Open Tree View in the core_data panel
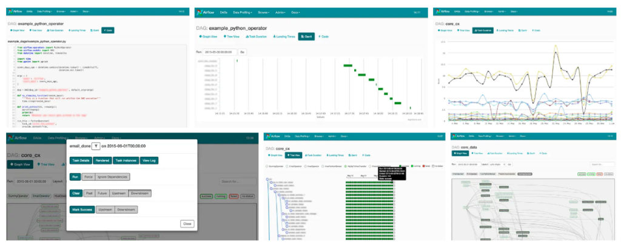Image resolution: width=621 pixels, height=245 pixels. 477,153
